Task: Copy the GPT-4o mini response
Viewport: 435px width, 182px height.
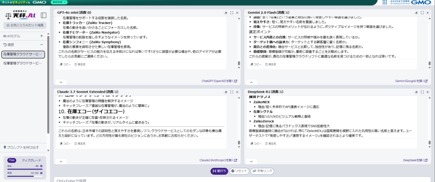Action: point(65,64)
